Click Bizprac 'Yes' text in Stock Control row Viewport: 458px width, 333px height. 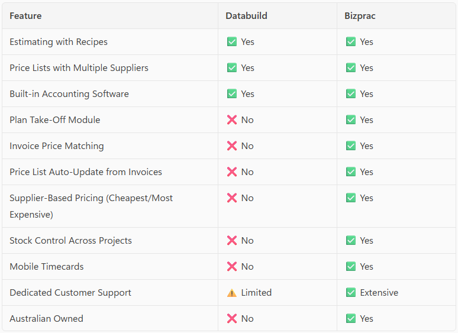point(366,241)
